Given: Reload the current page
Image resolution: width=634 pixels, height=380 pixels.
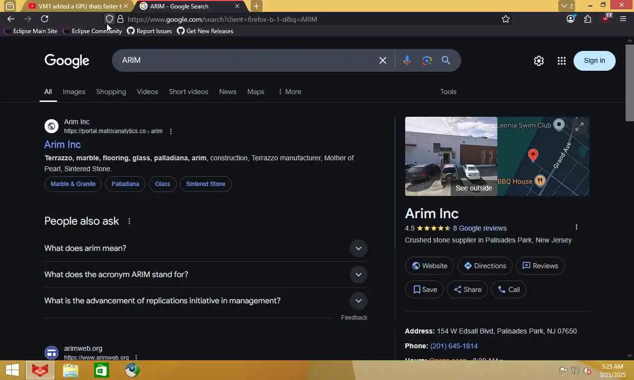Looking at the screenshot, I should click(45, 19).
